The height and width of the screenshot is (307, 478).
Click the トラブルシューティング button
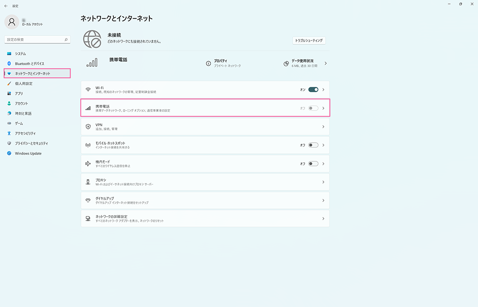click(309, 40)
